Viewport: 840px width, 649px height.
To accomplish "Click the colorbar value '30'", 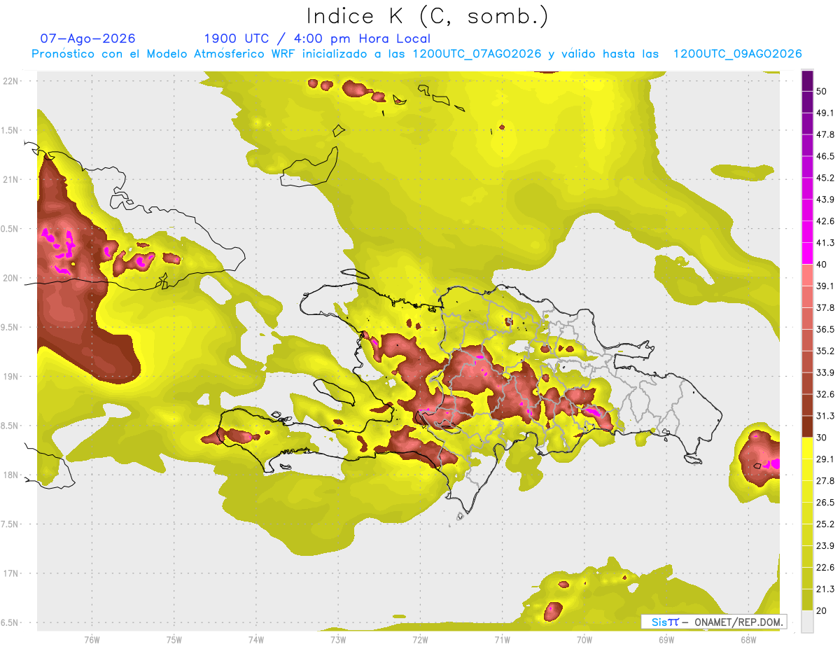I will click(x=822, y=438).
